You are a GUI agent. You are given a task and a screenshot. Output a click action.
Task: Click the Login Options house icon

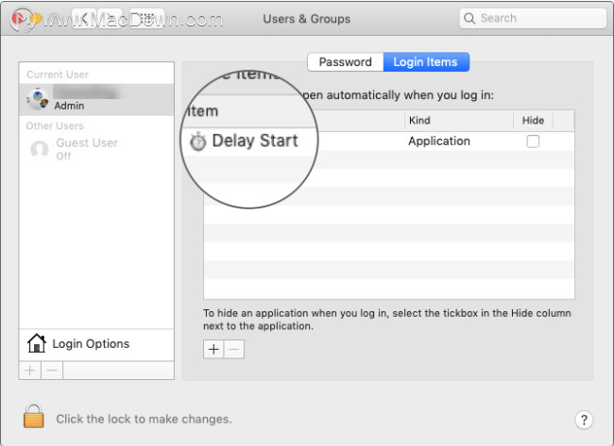tap(37, 343)
